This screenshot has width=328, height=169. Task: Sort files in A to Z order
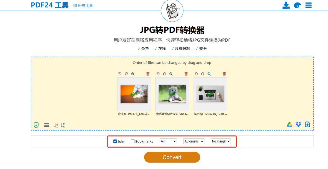56,125
